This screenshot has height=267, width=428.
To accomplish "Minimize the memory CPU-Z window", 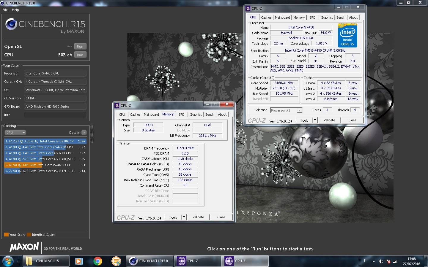I will tap(208, 104).
